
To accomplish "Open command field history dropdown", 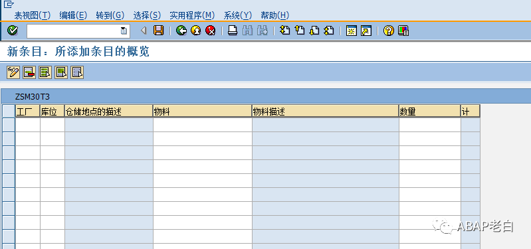I will (x=124, y=31).
